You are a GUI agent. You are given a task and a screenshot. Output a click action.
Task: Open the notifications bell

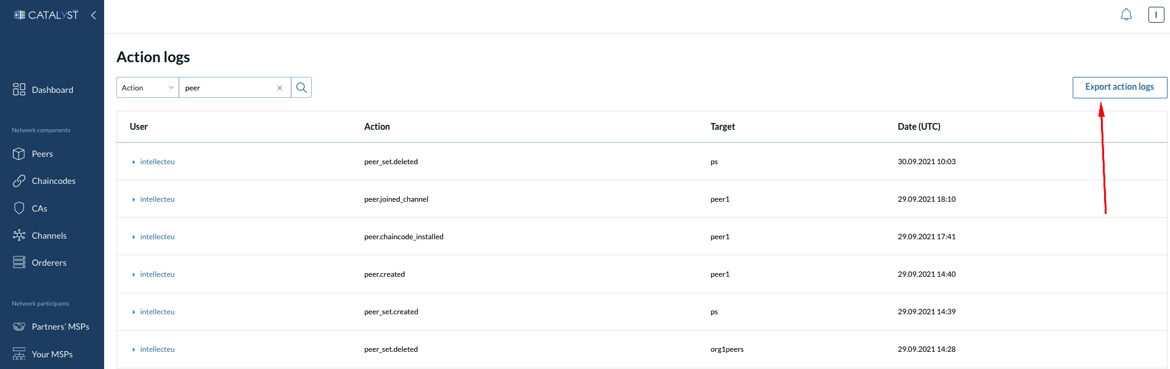tap(1126, 15)
